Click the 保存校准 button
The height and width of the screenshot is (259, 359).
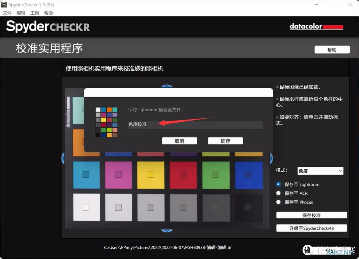coord(311,215)
